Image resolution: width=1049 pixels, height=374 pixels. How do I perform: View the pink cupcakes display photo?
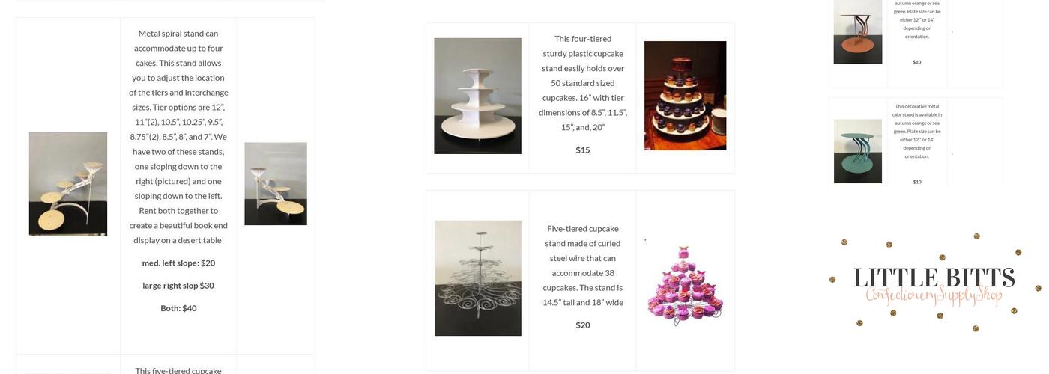685,283
